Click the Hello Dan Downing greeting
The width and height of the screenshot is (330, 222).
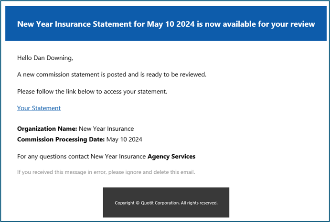tap(45, 58)
